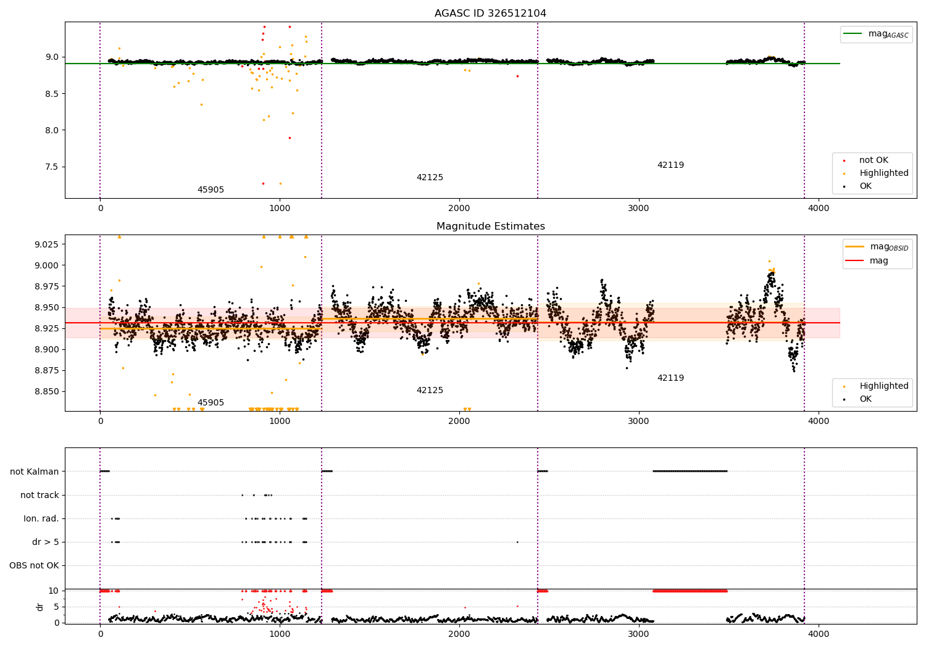This screenshot has width=926, height=648.
Task: Select the OBS not OK row label
Action: tap(34, 565)
